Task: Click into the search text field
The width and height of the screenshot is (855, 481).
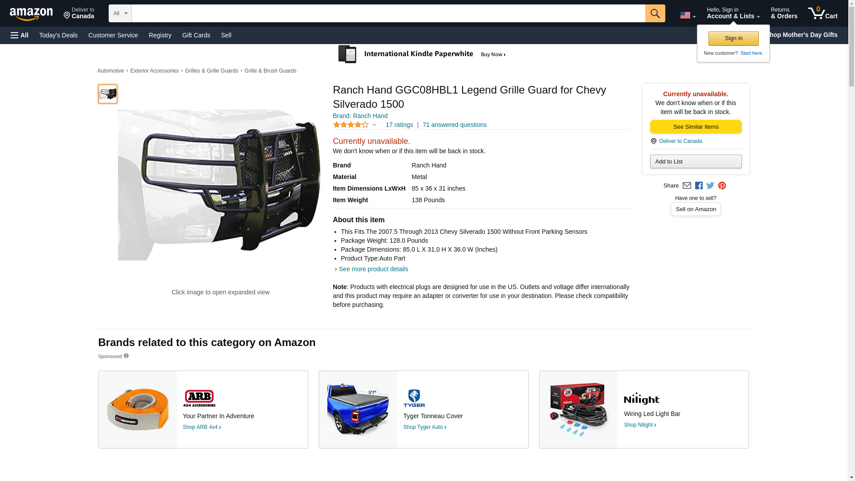Action: [387, 13]
